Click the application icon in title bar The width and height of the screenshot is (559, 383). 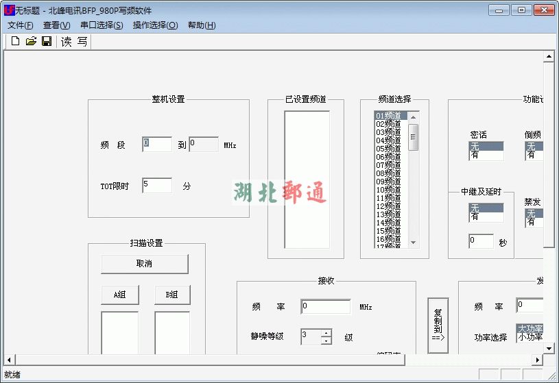(x=9, y=10)
